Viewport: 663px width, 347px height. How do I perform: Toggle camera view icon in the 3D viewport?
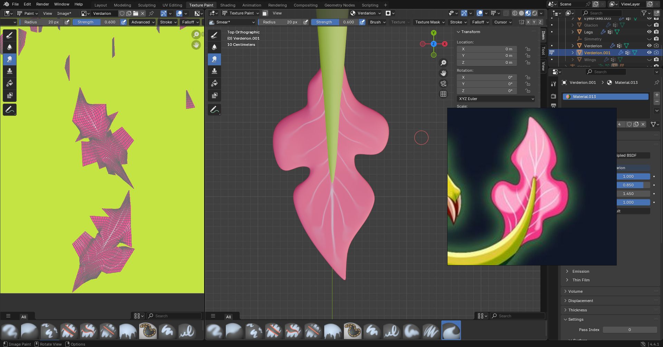pyautogui.click(x=443, y=84)
